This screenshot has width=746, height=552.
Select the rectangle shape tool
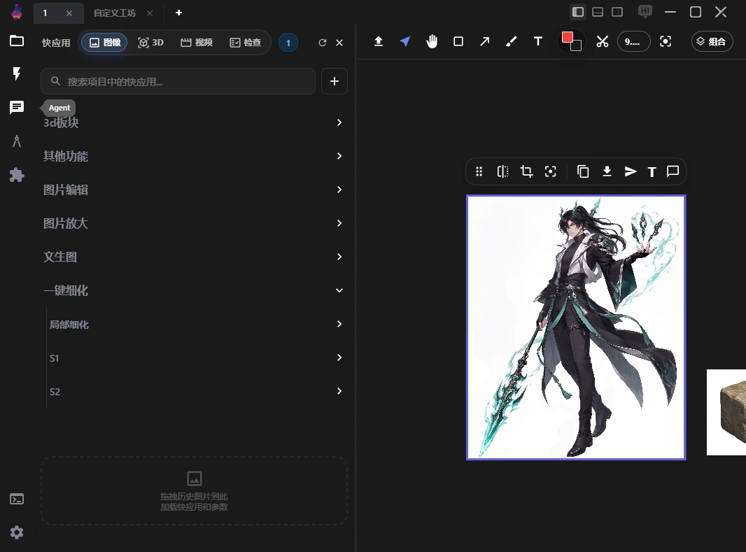[458, 41]
